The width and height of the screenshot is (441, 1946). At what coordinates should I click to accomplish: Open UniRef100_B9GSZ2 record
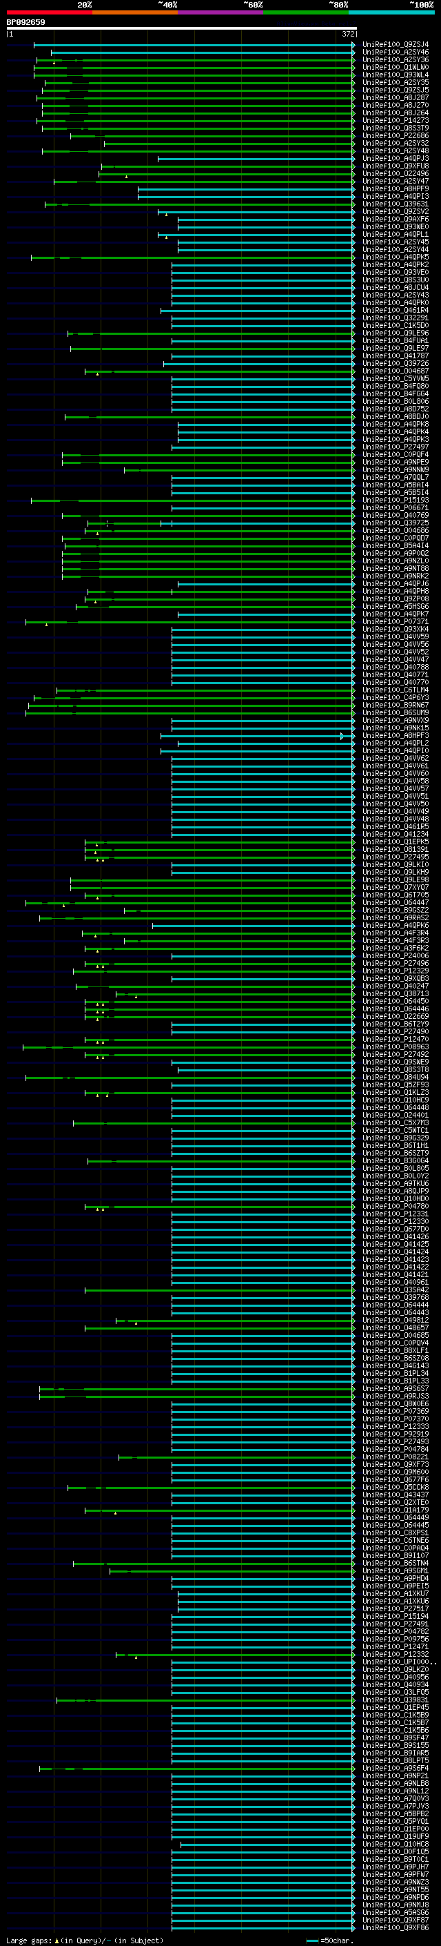pyautogui.click(x=395, y=910)
